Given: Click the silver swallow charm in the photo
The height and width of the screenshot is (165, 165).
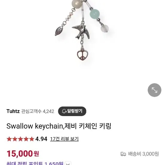Looking at the screenshot, I should pos(81,32).
